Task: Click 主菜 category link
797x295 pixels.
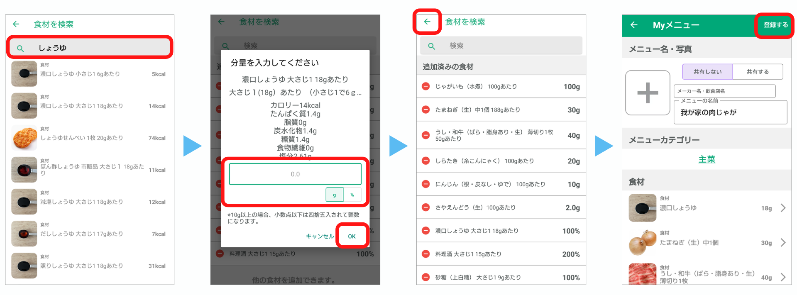Action: (707, 159)
